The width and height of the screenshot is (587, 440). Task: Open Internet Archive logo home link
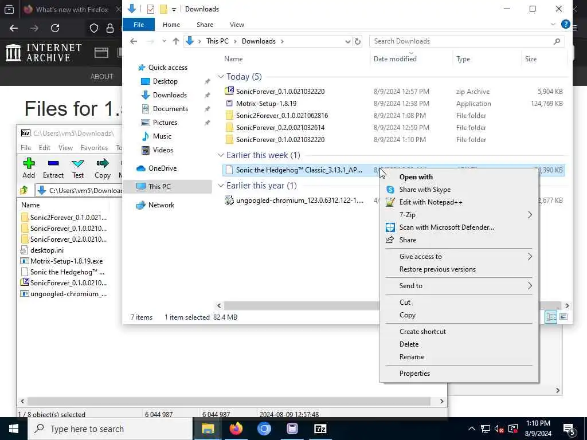pos(44,53)
